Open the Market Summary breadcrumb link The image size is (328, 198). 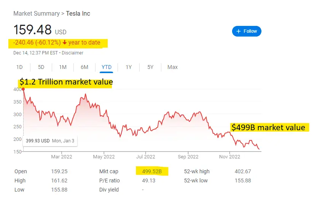coord(36,14)
